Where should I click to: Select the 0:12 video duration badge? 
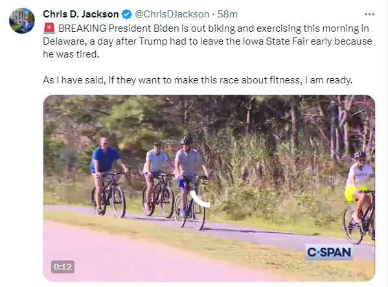(63, 267)
